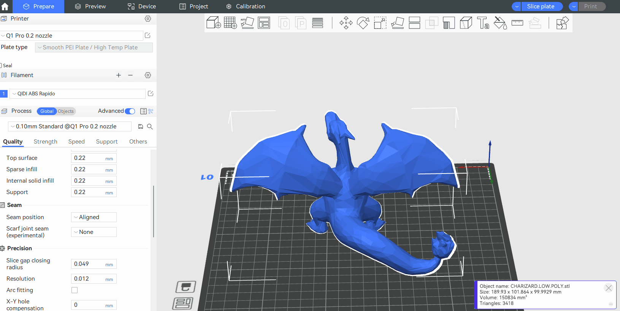620x311 pixels.
Task: Check the Seal checkbox
Action: click(1, 65)
